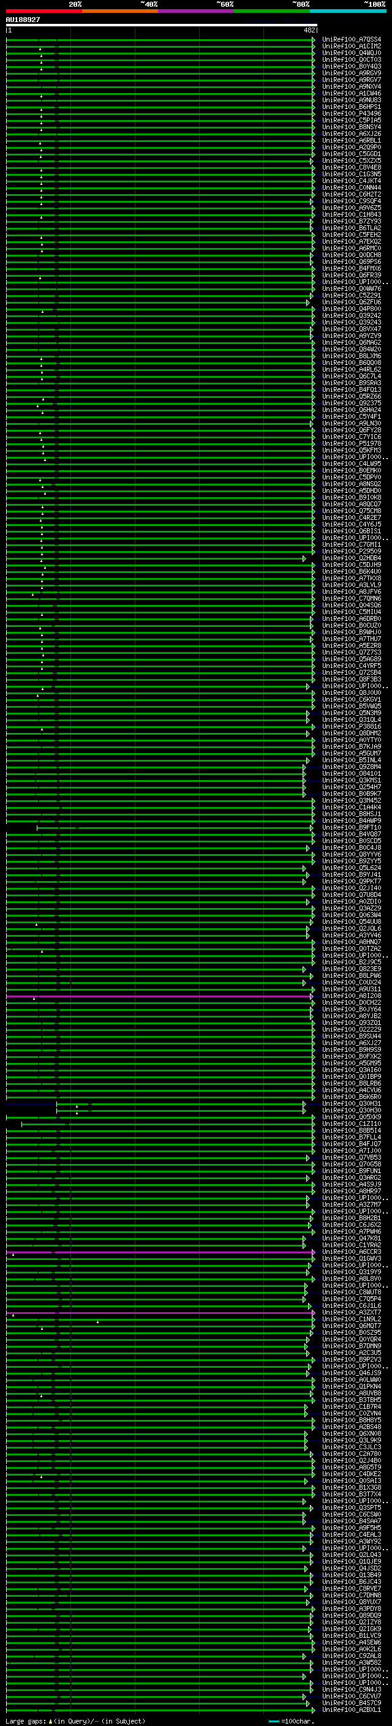Select UniRef100_O84101 entry
The width and height of the screenshot is (392, 1726).
click(352, 774)
